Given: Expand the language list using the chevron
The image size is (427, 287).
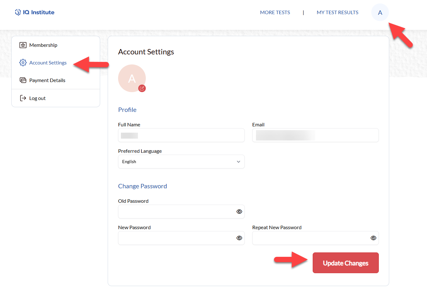Looking at the screenshot, I should coord(238,162).
